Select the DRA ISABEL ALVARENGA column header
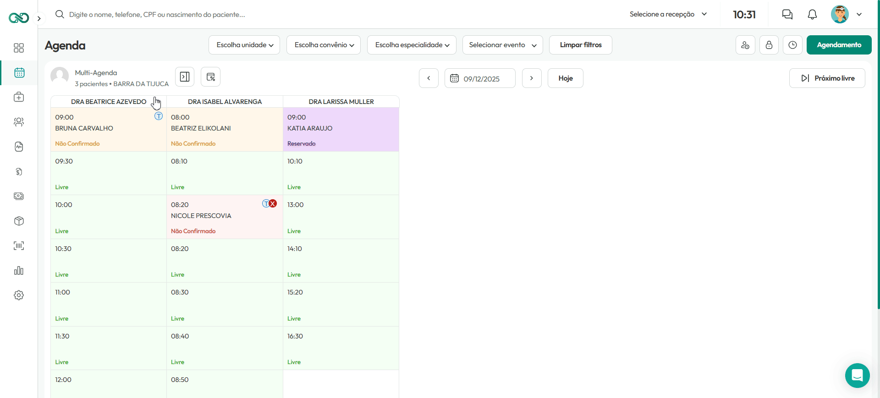This screenshot has height=398, width=880. [225, 102]
